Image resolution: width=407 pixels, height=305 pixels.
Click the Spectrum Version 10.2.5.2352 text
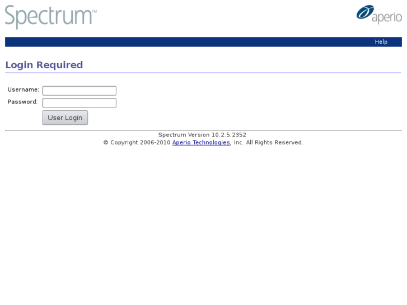(202, 135)
